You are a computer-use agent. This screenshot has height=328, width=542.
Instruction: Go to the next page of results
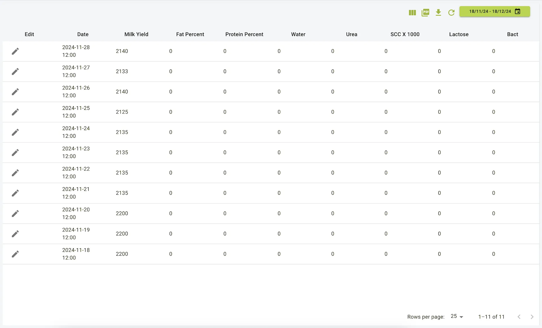pos(532,317)
